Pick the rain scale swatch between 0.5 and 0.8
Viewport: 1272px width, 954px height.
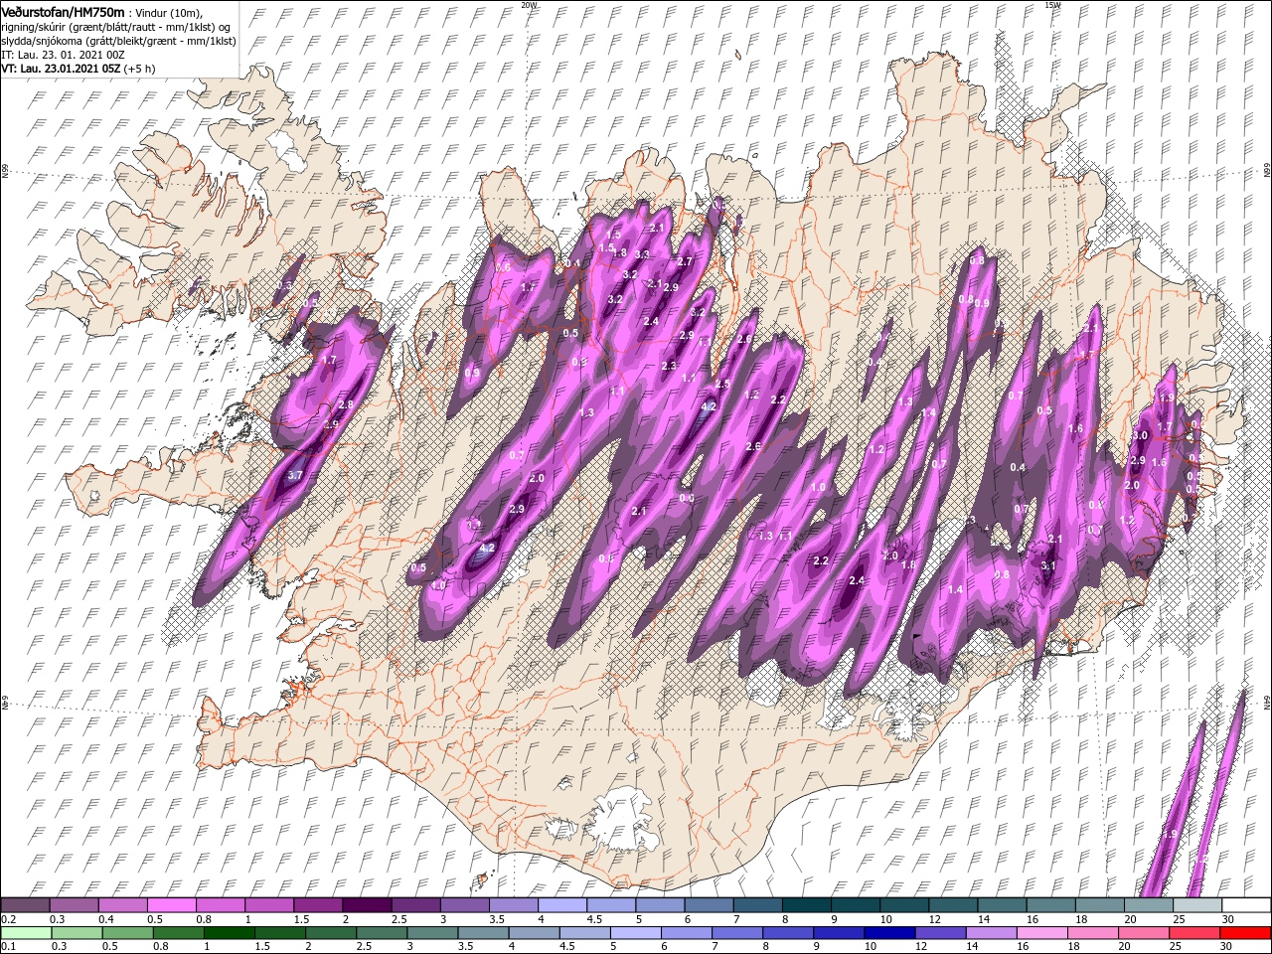[127, 933]
